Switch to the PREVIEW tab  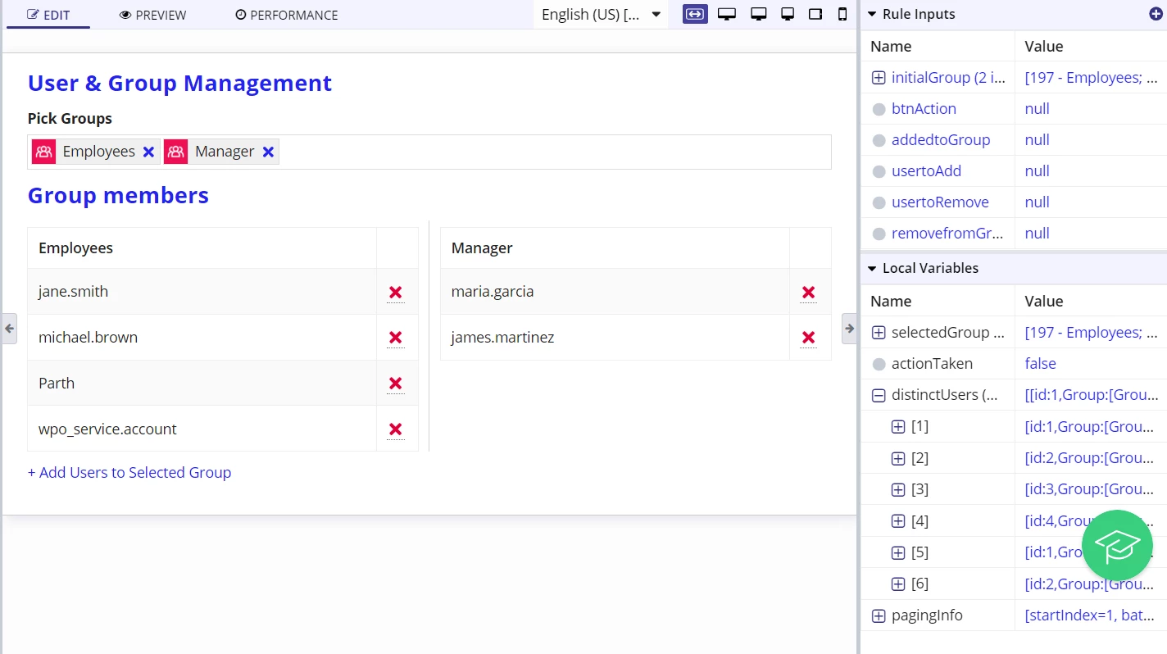click(x=153, y=15)
